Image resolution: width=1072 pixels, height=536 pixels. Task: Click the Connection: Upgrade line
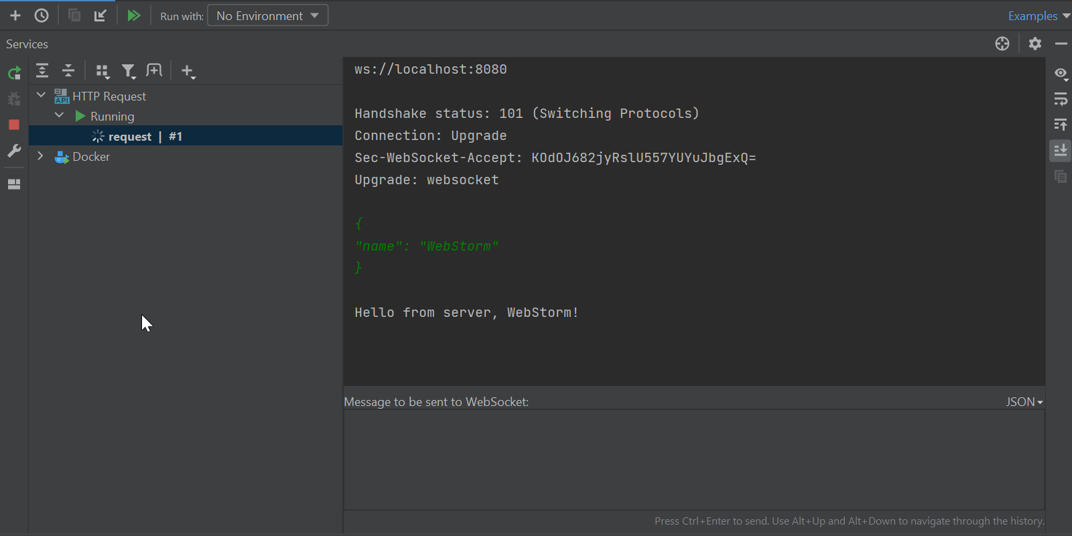click(431, 135)
